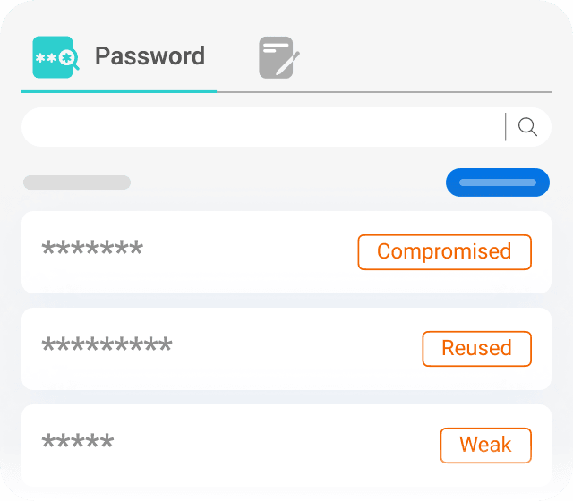Image resolution: width=573 pixels, height=501 pixels.
Task: Click the teal active tab underline
Action: pyautogui.click(x=119, y=91)
